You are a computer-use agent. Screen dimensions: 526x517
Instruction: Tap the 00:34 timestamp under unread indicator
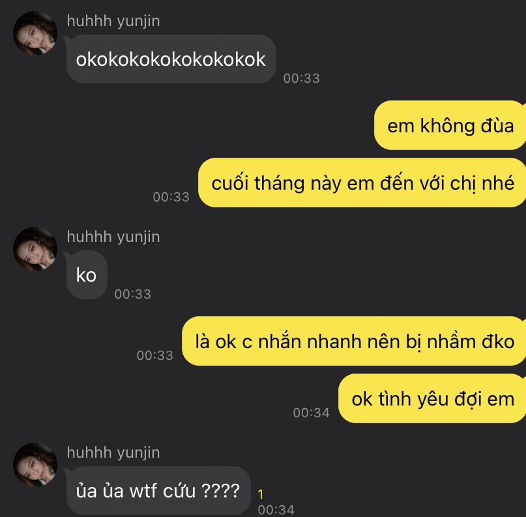(276, 510)
